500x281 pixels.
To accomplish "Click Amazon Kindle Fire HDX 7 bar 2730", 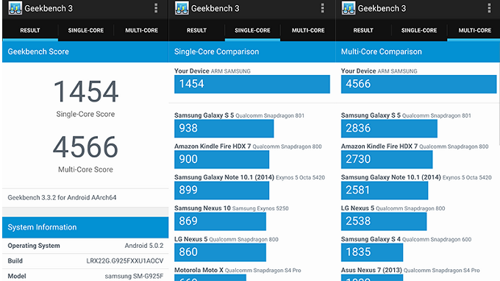I will tap(387, 160).
